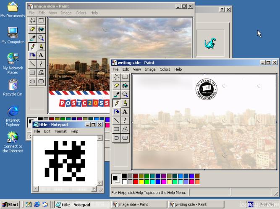
Task: Select the Brush tool in image side Paint
Action: pyautogui.click(x=41, y=46)
